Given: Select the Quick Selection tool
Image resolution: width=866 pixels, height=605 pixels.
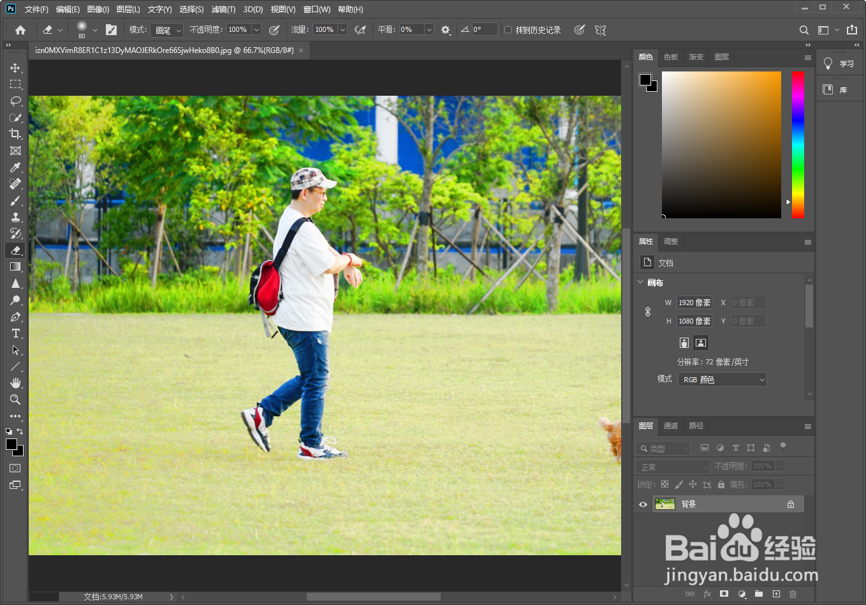Looking at the screenshot, I should click(15, 117).
